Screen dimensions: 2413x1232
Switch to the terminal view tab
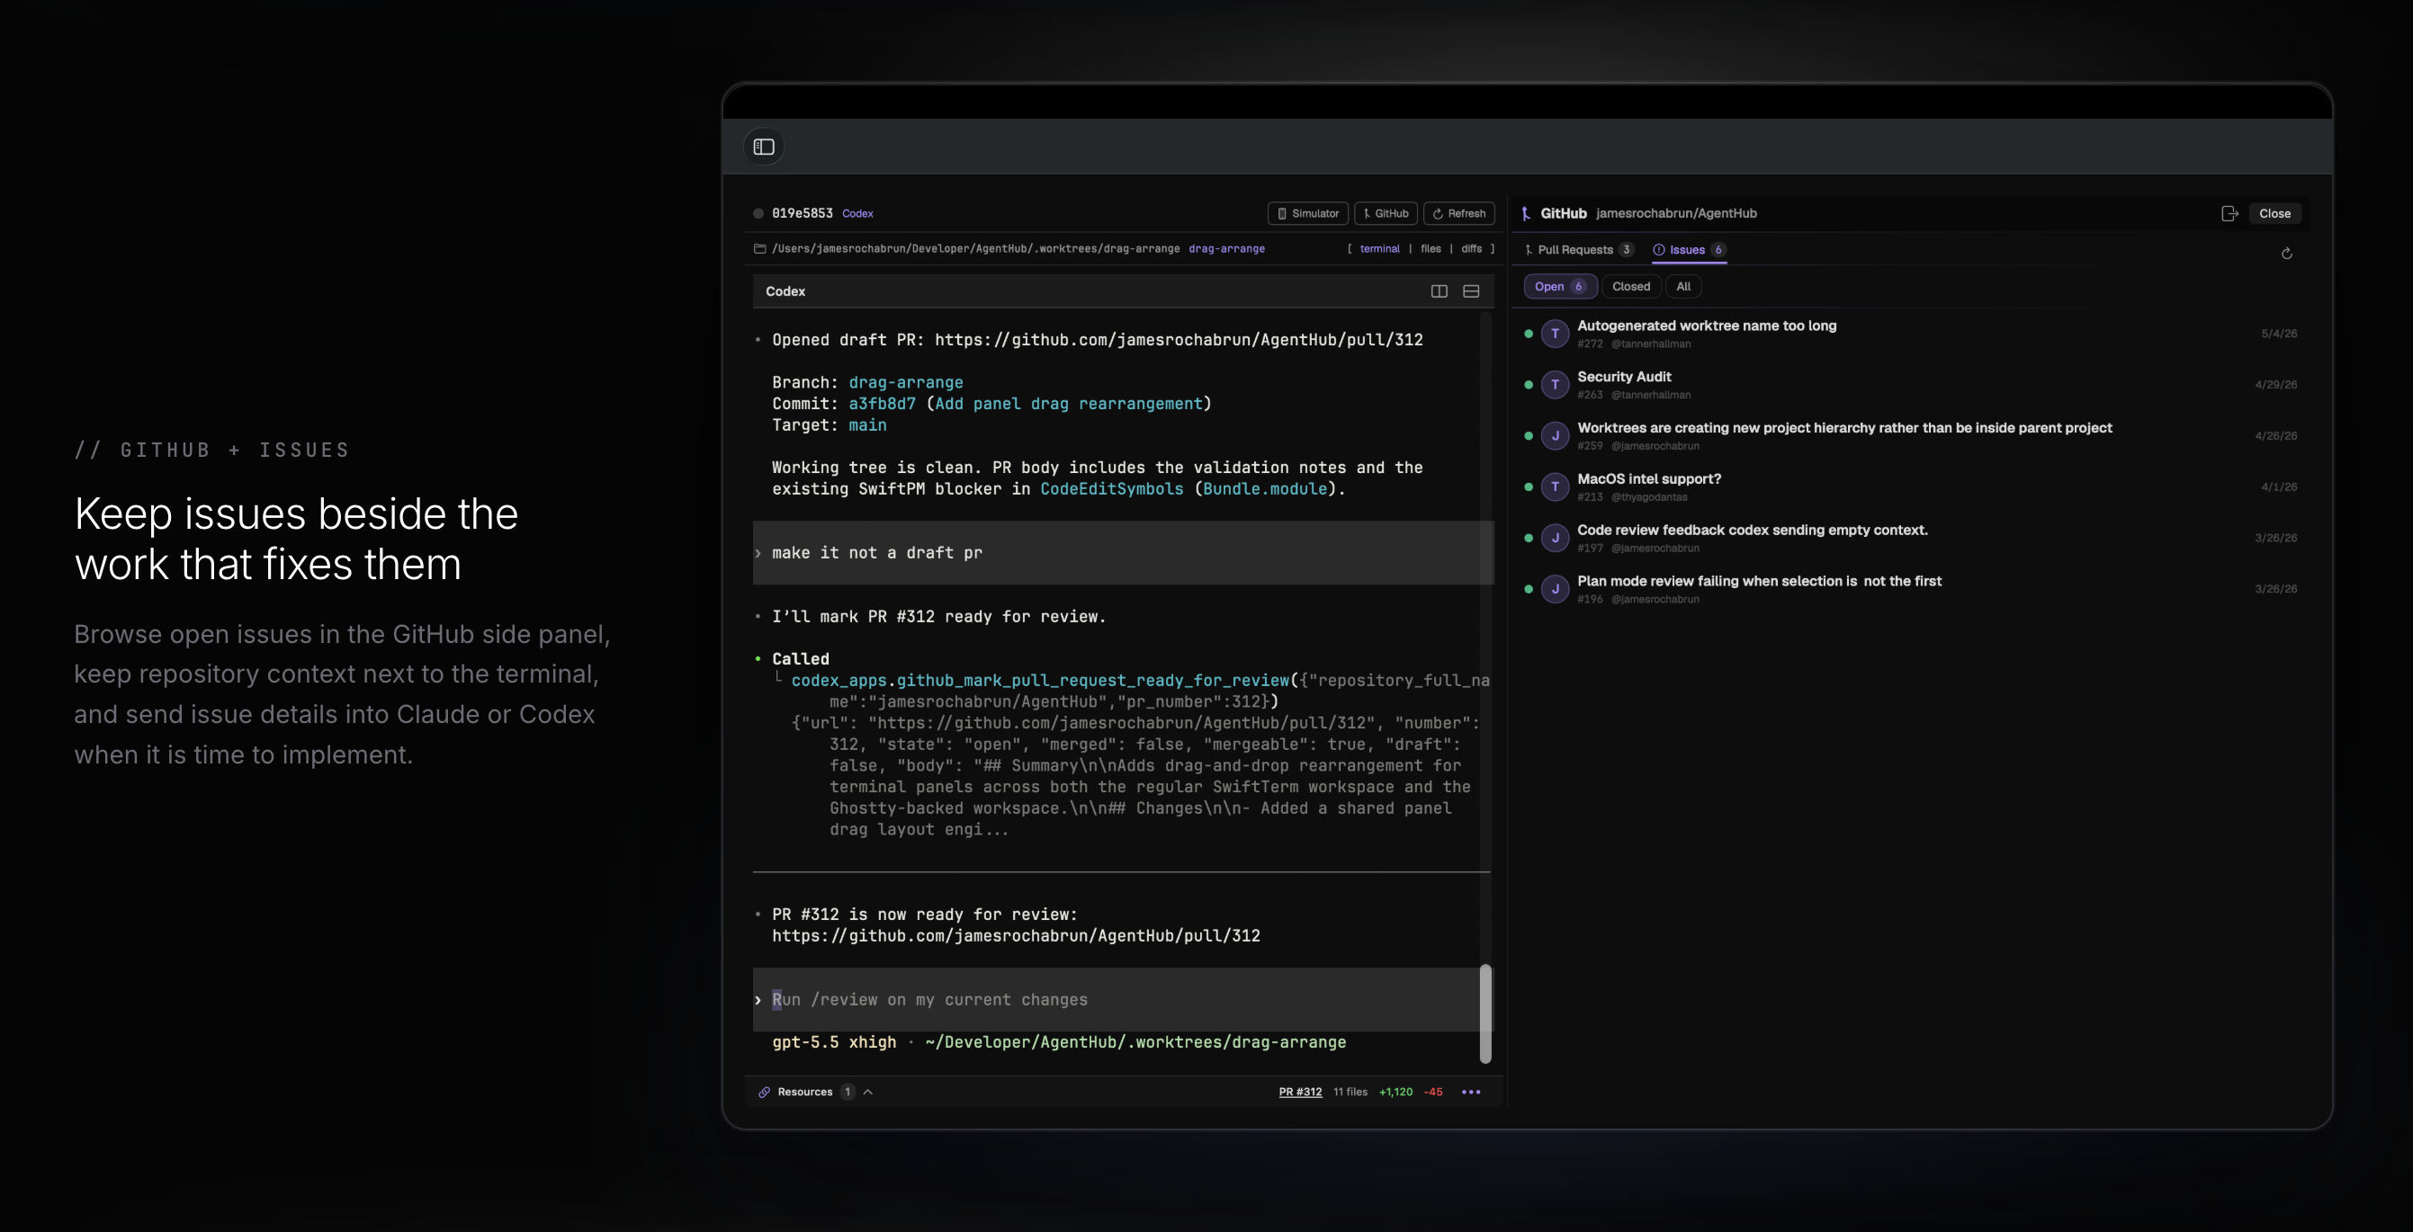coord(1379,249)
